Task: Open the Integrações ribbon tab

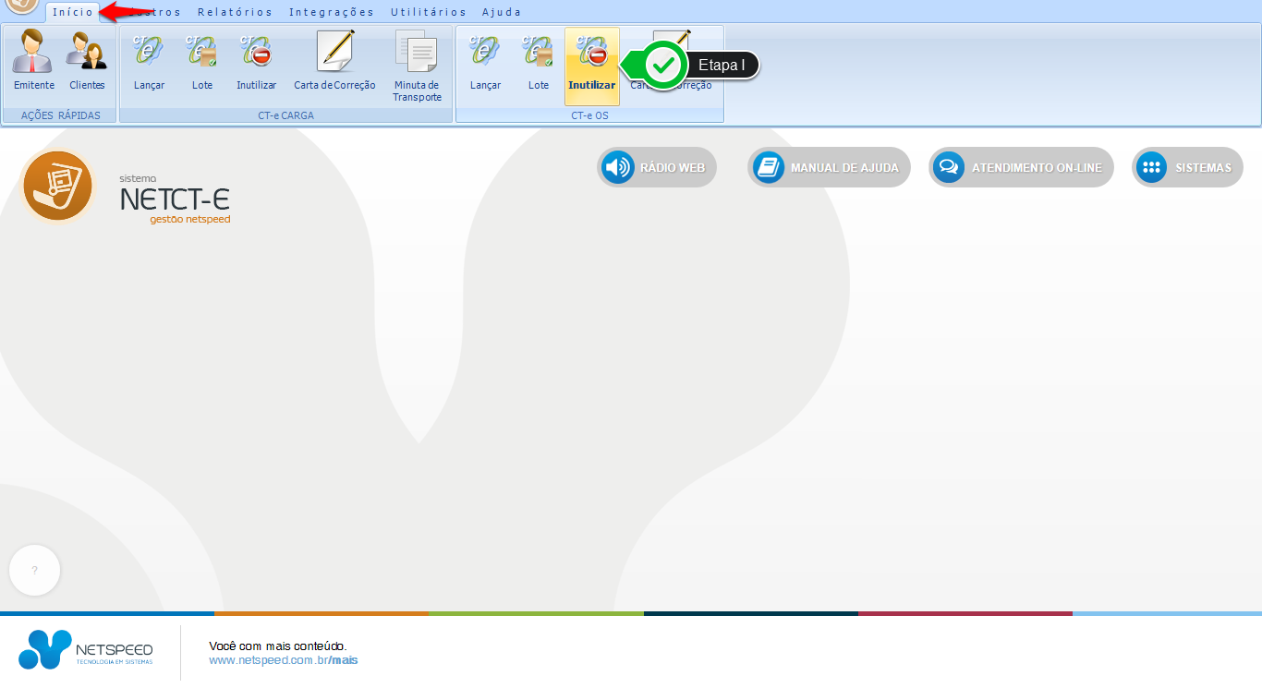Action: pyautogui.click(x=332, y=12)
